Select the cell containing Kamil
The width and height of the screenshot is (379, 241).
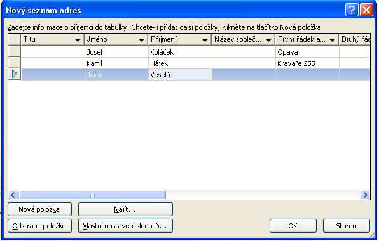point(116,63)
